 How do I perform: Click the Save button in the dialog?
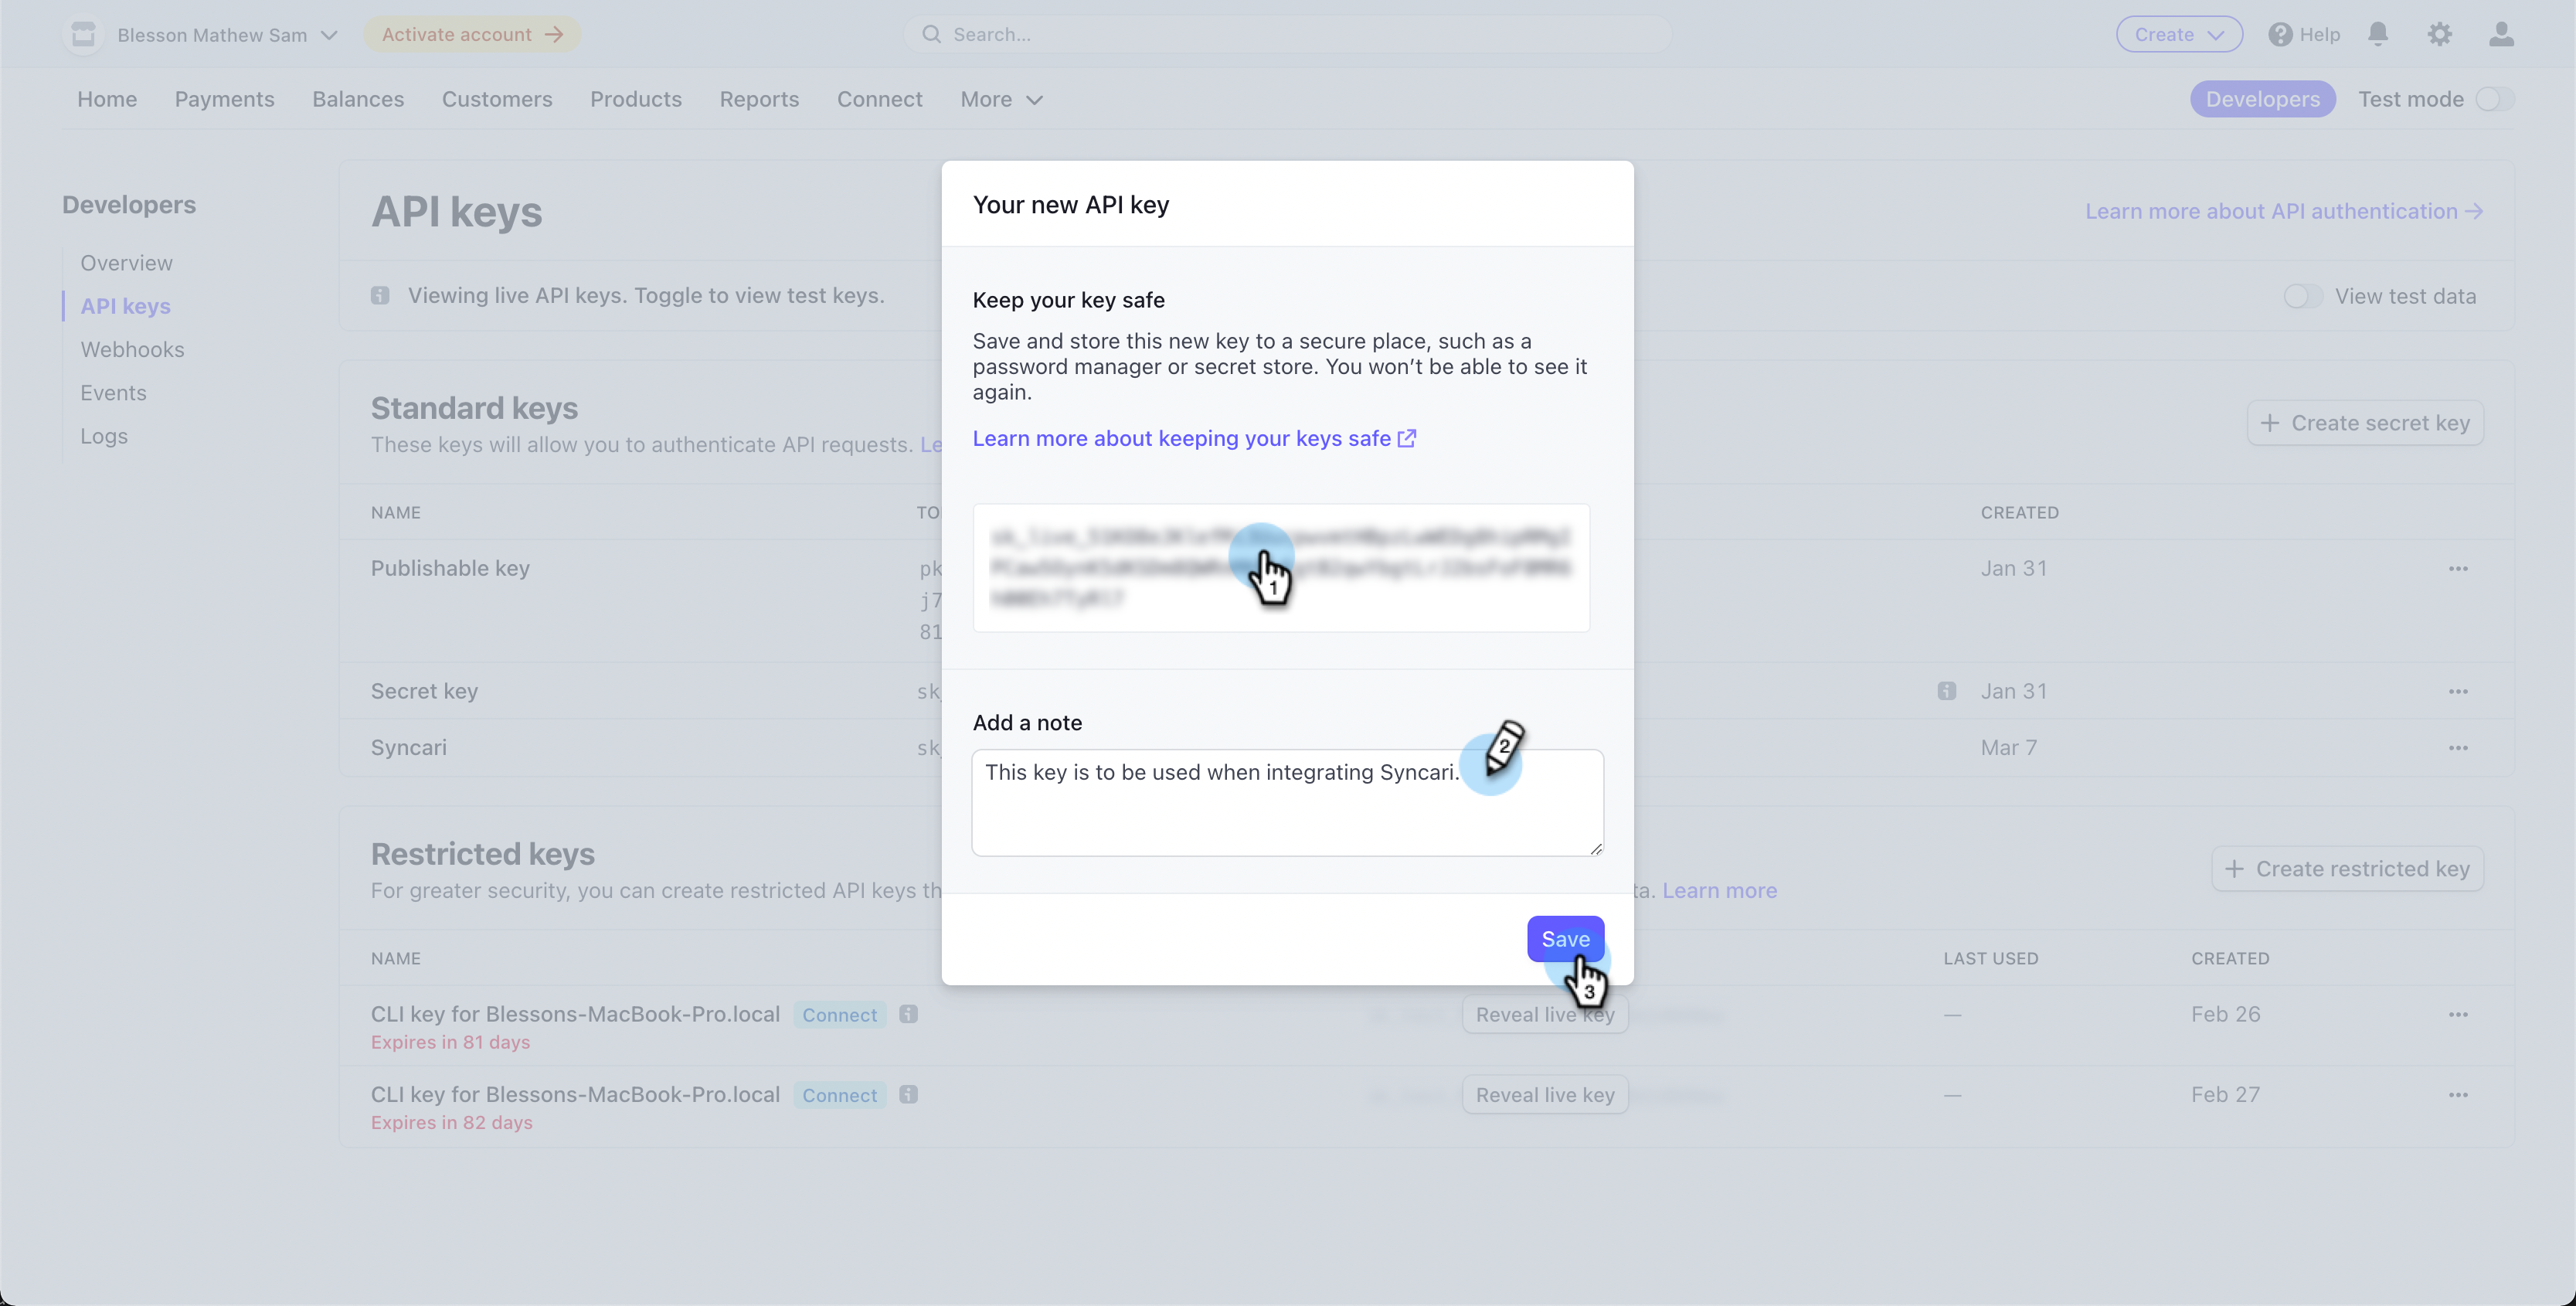tap(1565, 939)
